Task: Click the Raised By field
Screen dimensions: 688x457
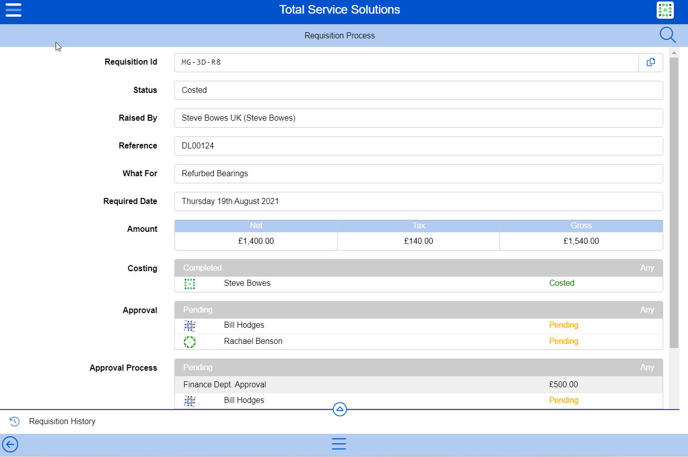Action: coord(419,118)
